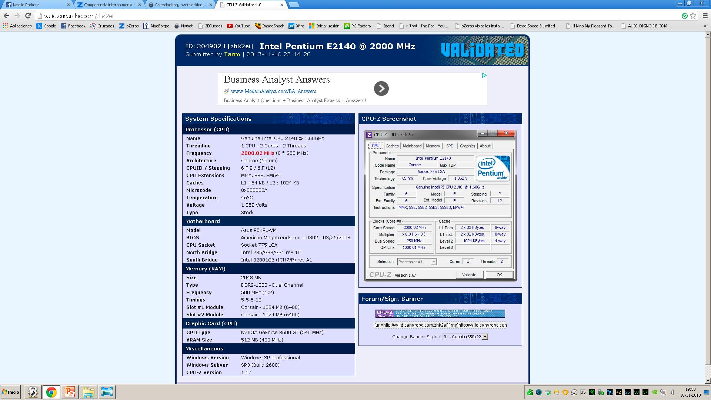Click the AdChoices icon on the ad
The image size is (711, 400).
pos(484,76)
